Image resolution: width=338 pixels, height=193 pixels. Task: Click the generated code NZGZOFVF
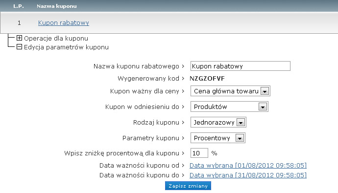(x=207, y=79)
